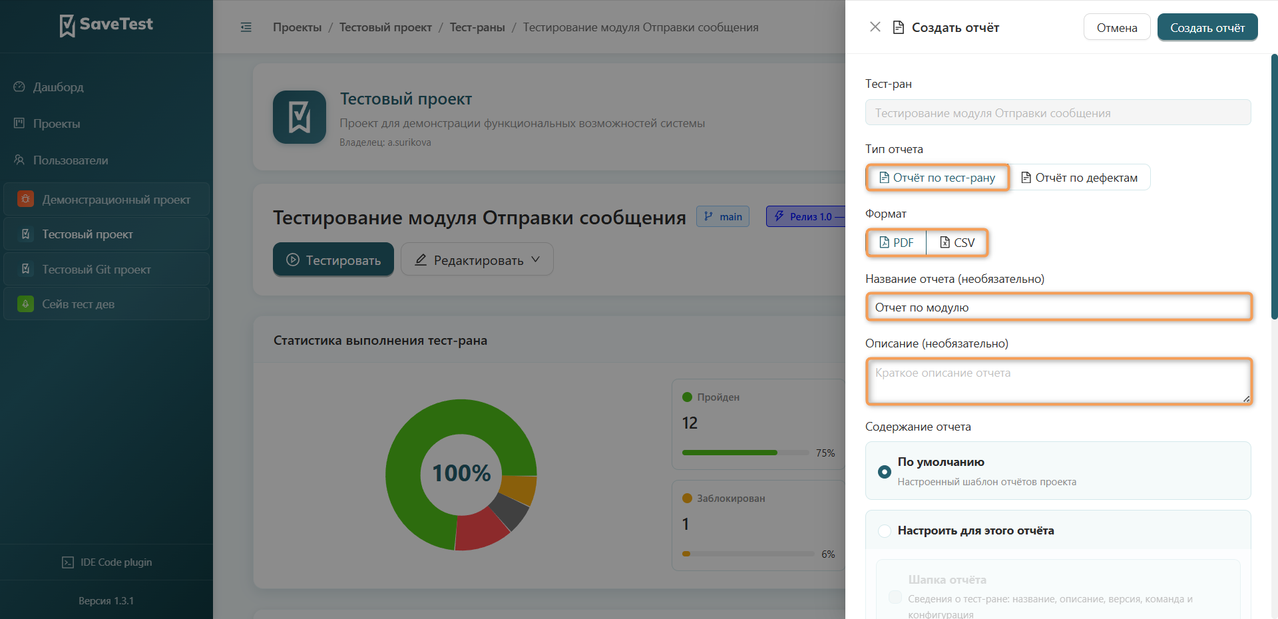Select Отчёт по дефектам type
Image resolution: width=1278 pixels, height=619 pixels.
click(x=1080, y=178)
